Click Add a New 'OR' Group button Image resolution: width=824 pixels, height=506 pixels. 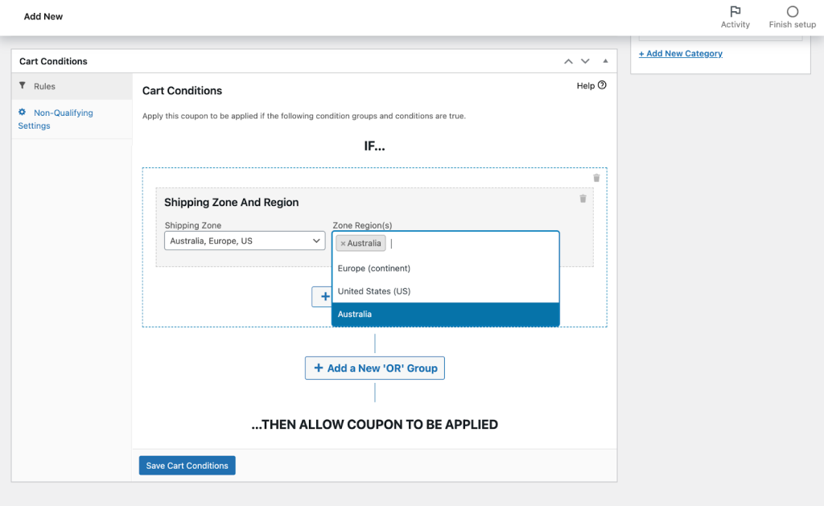(x=374, y=368)
